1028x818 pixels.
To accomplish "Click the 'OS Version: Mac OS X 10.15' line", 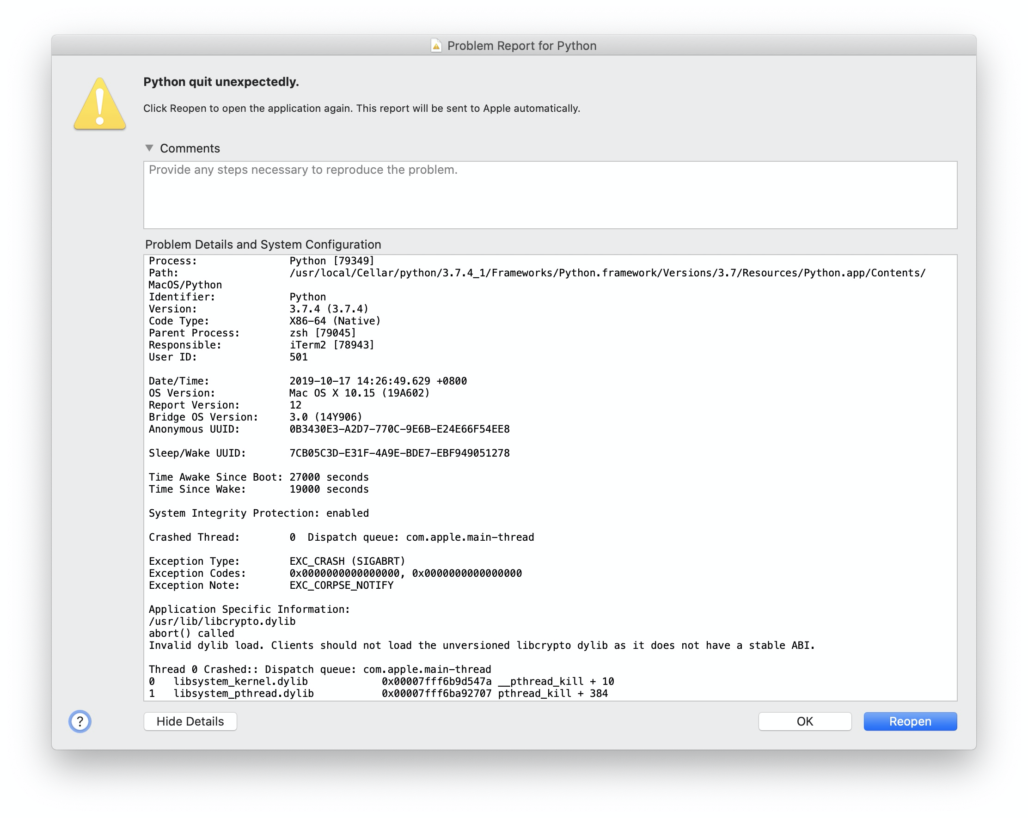I will tap(289, 393).
